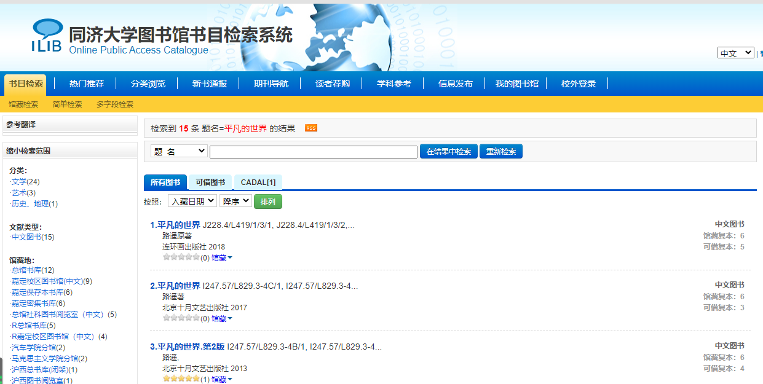
Task: Click the 可借复本: 5 count
Action: click(x=724, y=247)
